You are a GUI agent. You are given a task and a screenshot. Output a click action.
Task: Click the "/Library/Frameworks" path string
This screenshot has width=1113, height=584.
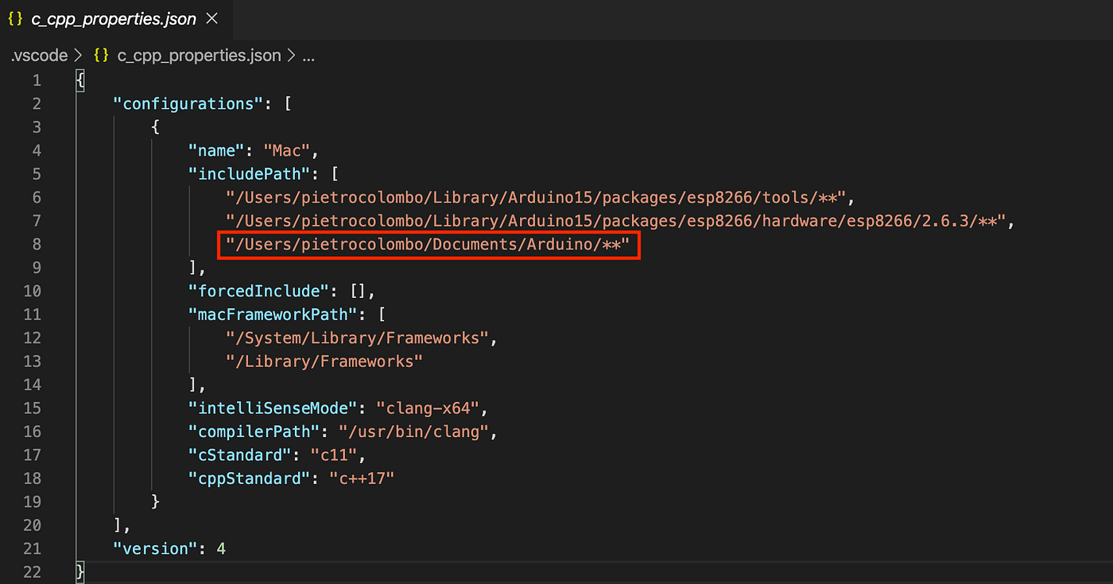click(324, 361)
